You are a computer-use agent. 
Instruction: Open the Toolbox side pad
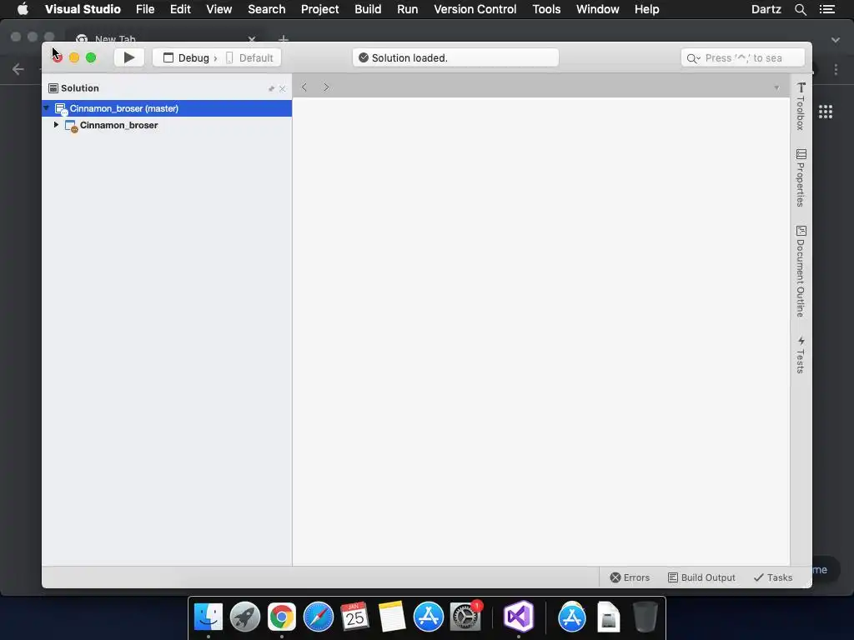pos(801,106)
